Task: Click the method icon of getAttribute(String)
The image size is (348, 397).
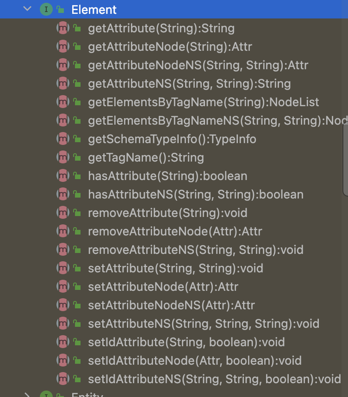Action: coord(63,28)
